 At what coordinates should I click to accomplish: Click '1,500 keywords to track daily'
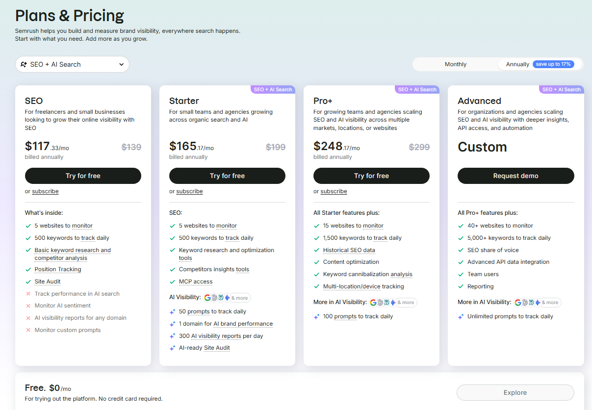click(362, 238)
